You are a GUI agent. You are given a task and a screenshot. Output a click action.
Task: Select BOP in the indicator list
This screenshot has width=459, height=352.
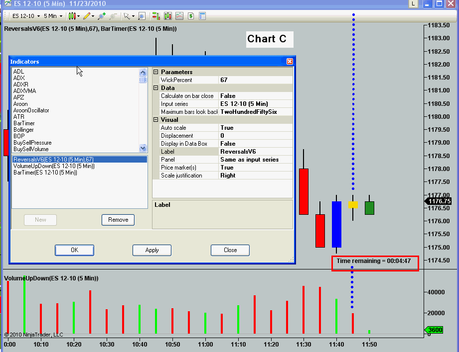point(19,136)
